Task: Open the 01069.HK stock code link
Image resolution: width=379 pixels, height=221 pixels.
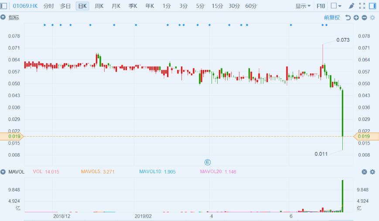Action: (x=25, y=6)
